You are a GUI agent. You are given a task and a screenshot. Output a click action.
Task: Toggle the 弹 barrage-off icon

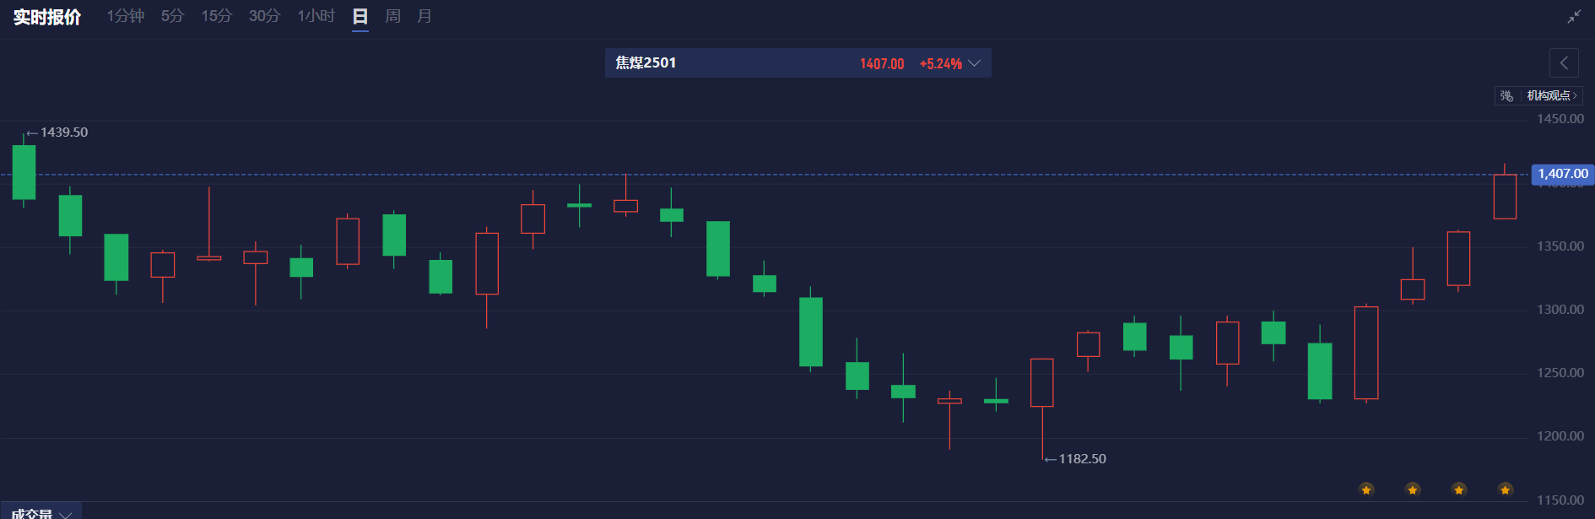coord(1506,96)
